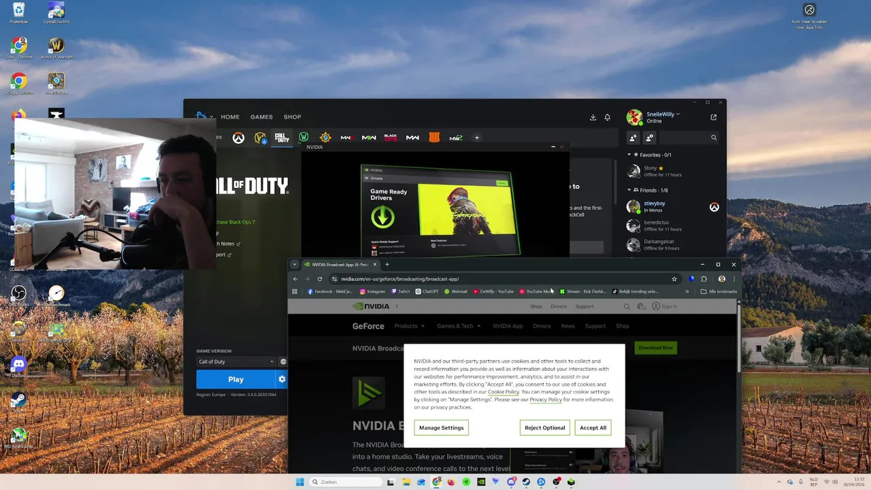
Task: Open Discord from the taskbar
Action: (x=511, y=482)
